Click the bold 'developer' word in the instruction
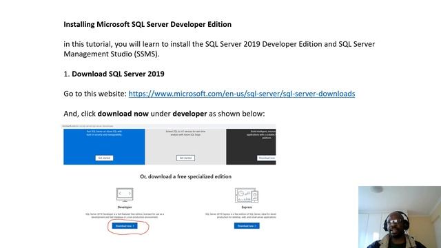The width and height of the screenshot is (441, 248). click(x=189, y=114)
